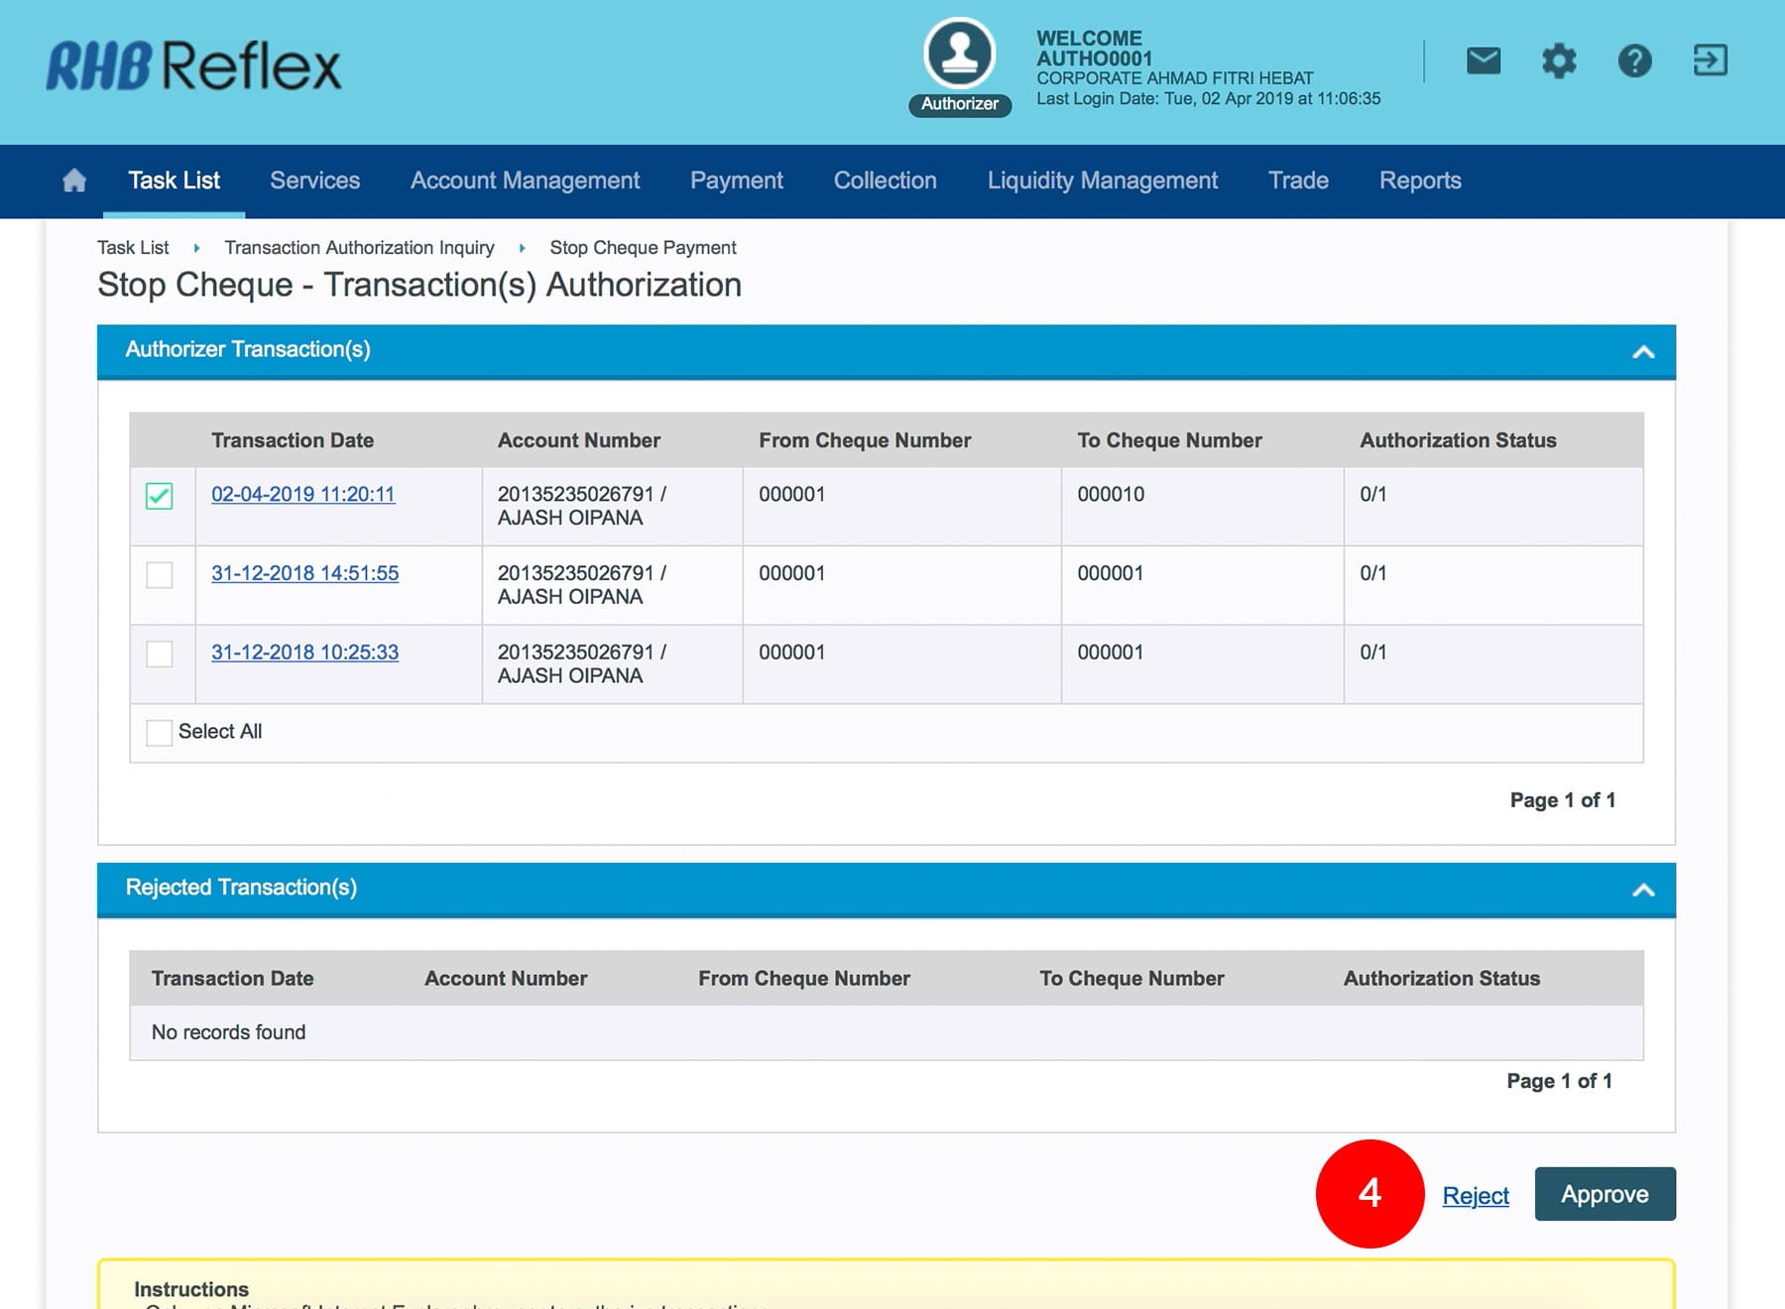1785x1309 pixels.
Task: Tick the Select All checkbox
Action: pos(159,733)
